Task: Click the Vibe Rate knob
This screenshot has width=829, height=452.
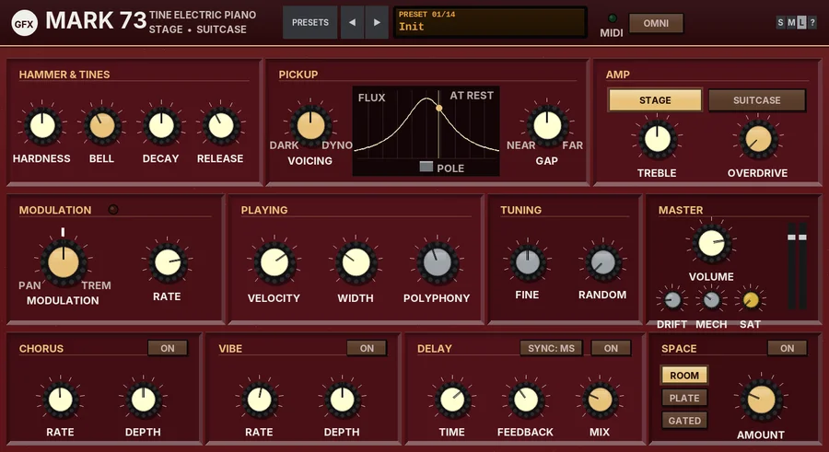Action: coord(259,400)
